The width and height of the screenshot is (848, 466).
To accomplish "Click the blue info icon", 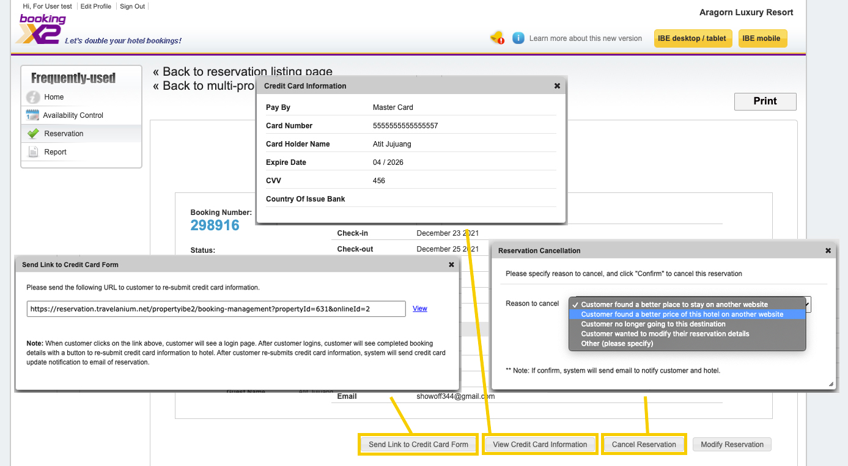I will tap(518, 38).
